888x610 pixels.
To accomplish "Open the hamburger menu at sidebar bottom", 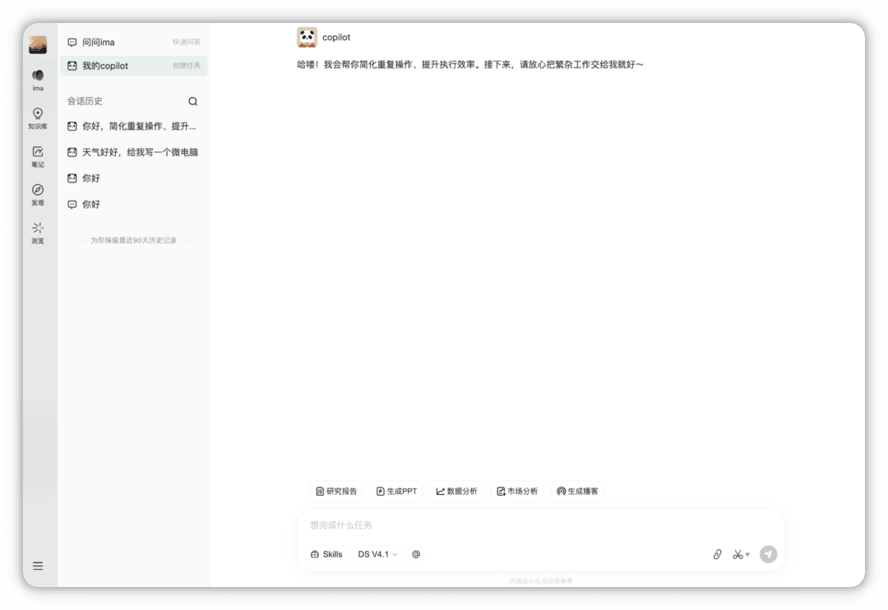I will (x=38, y=566).
